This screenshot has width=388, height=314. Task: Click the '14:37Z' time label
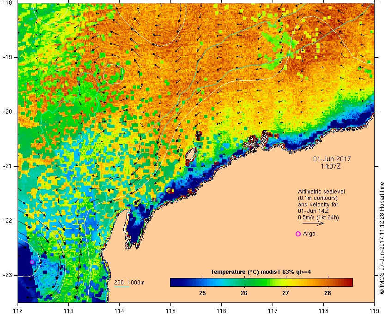(x=331, y=166)
